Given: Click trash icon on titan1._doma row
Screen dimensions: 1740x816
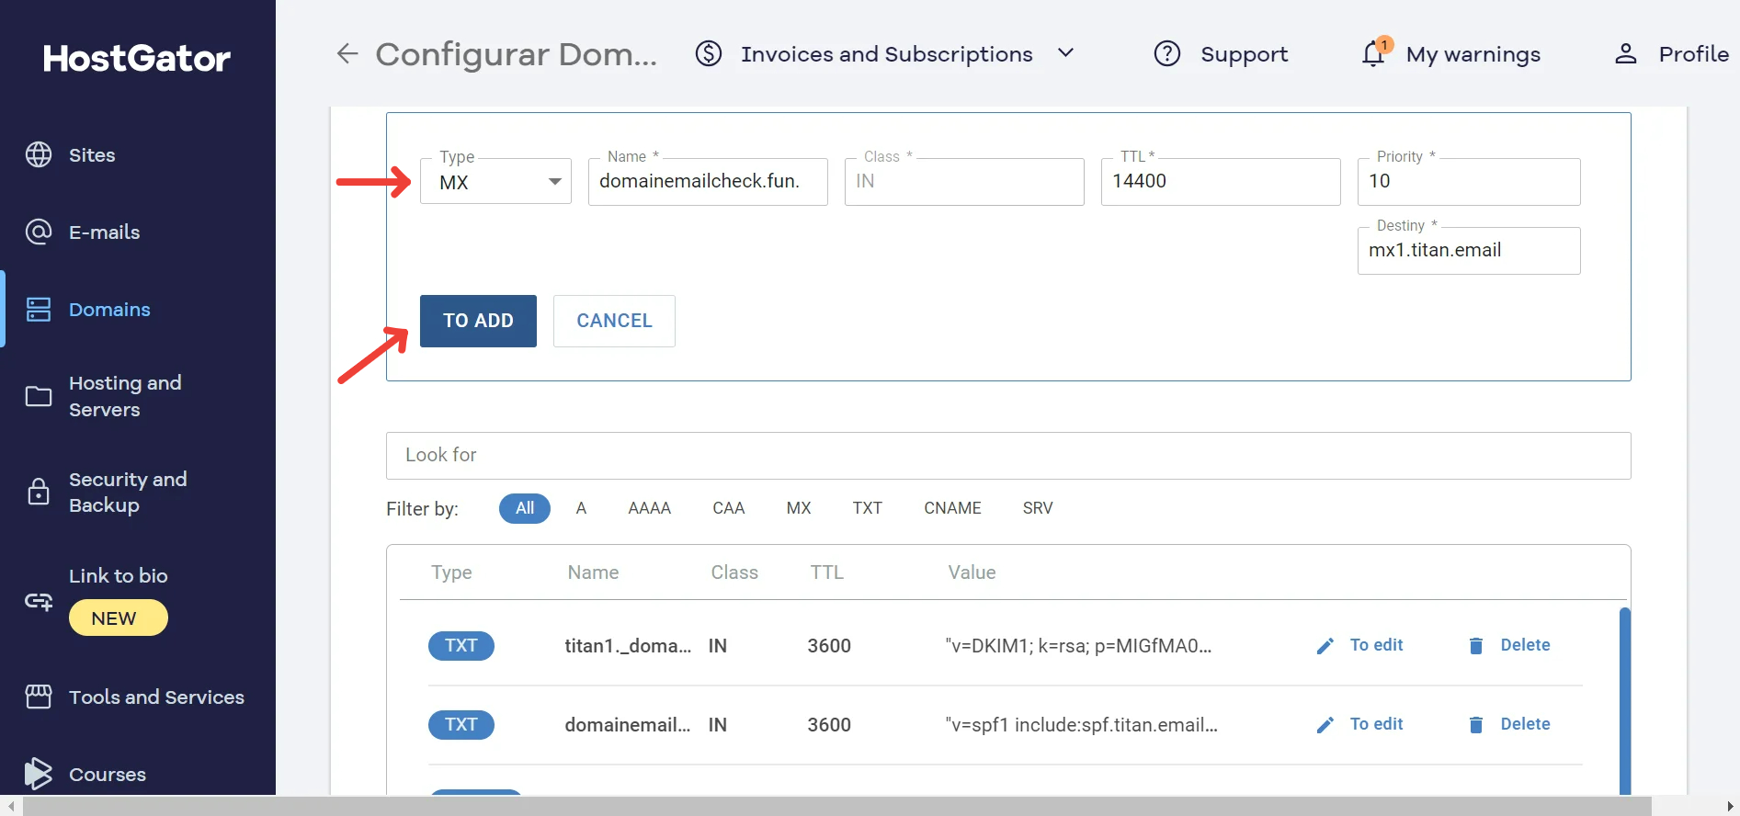Looking at the screenshot, I should click(1476, 646).
